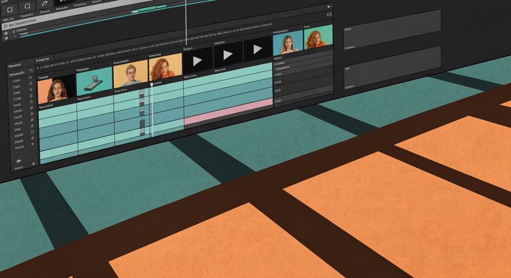Toggle the circle button on the bottommost track row
Screen dimensions: 511x278
click(33, 144)
